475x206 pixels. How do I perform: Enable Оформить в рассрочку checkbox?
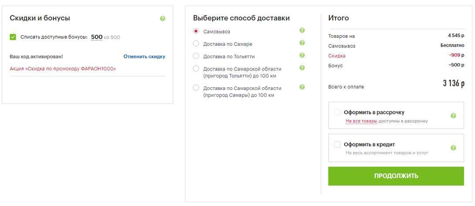click(x=337, y=112)
